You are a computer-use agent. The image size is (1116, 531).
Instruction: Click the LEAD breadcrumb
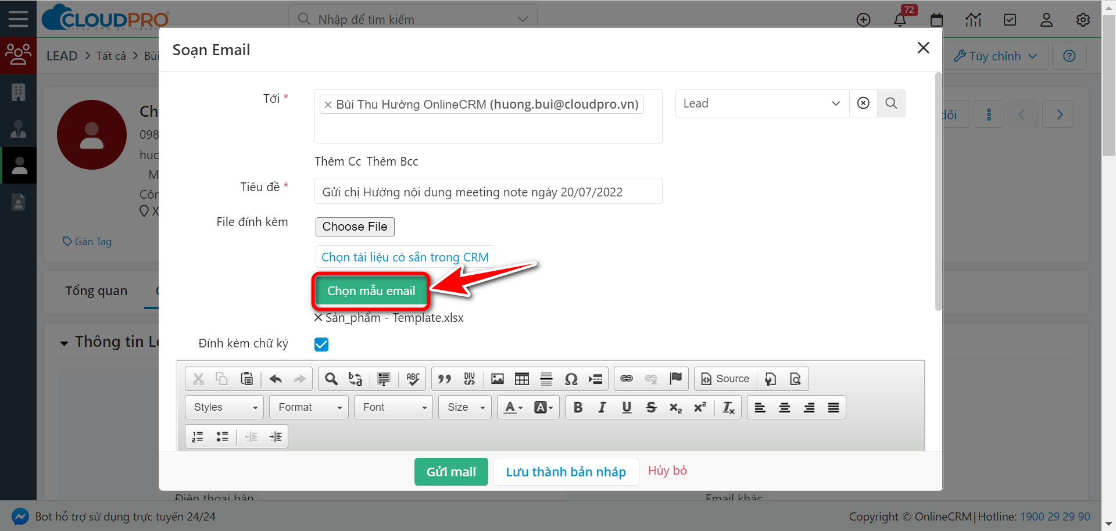[x=62, y=56]
